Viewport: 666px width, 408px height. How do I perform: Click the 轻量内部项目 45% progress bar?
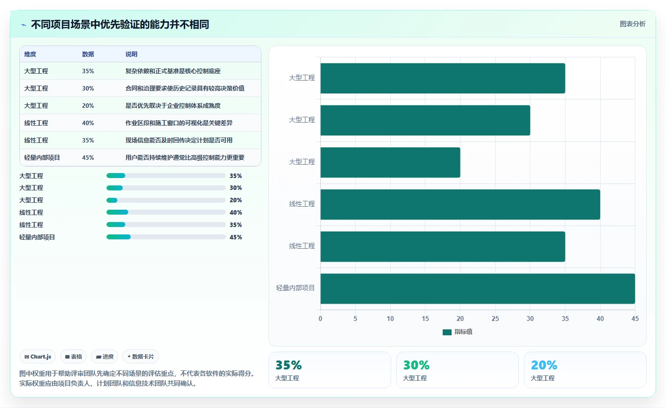pos(166,237)
